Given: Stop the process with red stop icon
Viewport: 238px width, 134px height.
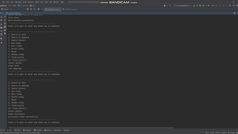Looking at the screenshot, I should point(1,24).
